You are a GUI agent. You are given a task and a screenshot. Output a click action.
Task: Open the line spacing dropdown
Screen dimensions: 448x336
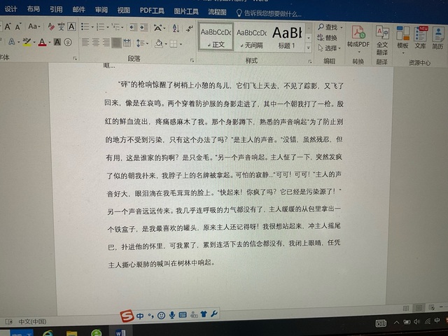click(139, 42)
